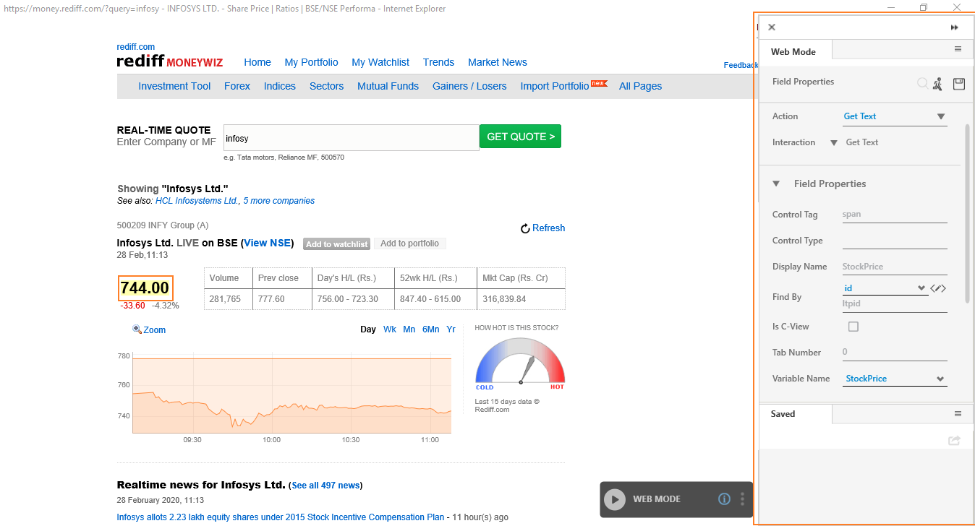The height and width of the screenshot is (526, 975).
Task: Save field properties with floppy disk icon
Action: (x=959, y=84)
